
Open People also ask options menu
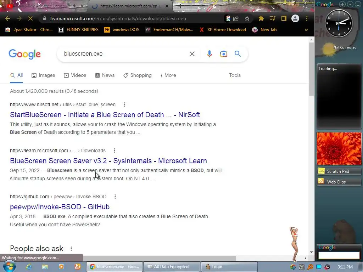(x=71, y=249)
